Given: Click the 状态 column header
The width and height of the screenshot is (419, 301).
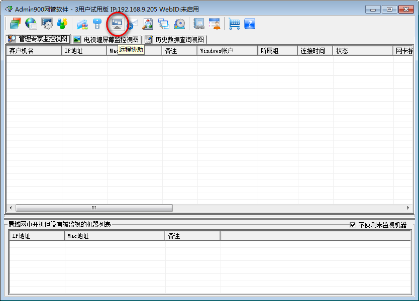Looking at the screenshot, I should pos(363,51).
